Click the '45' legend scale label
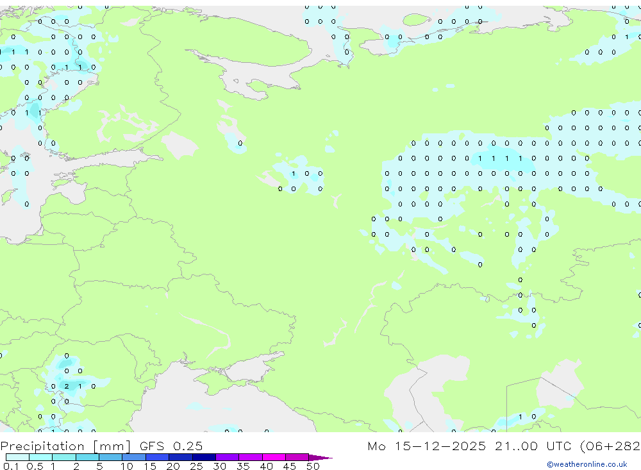 [290, 466]
